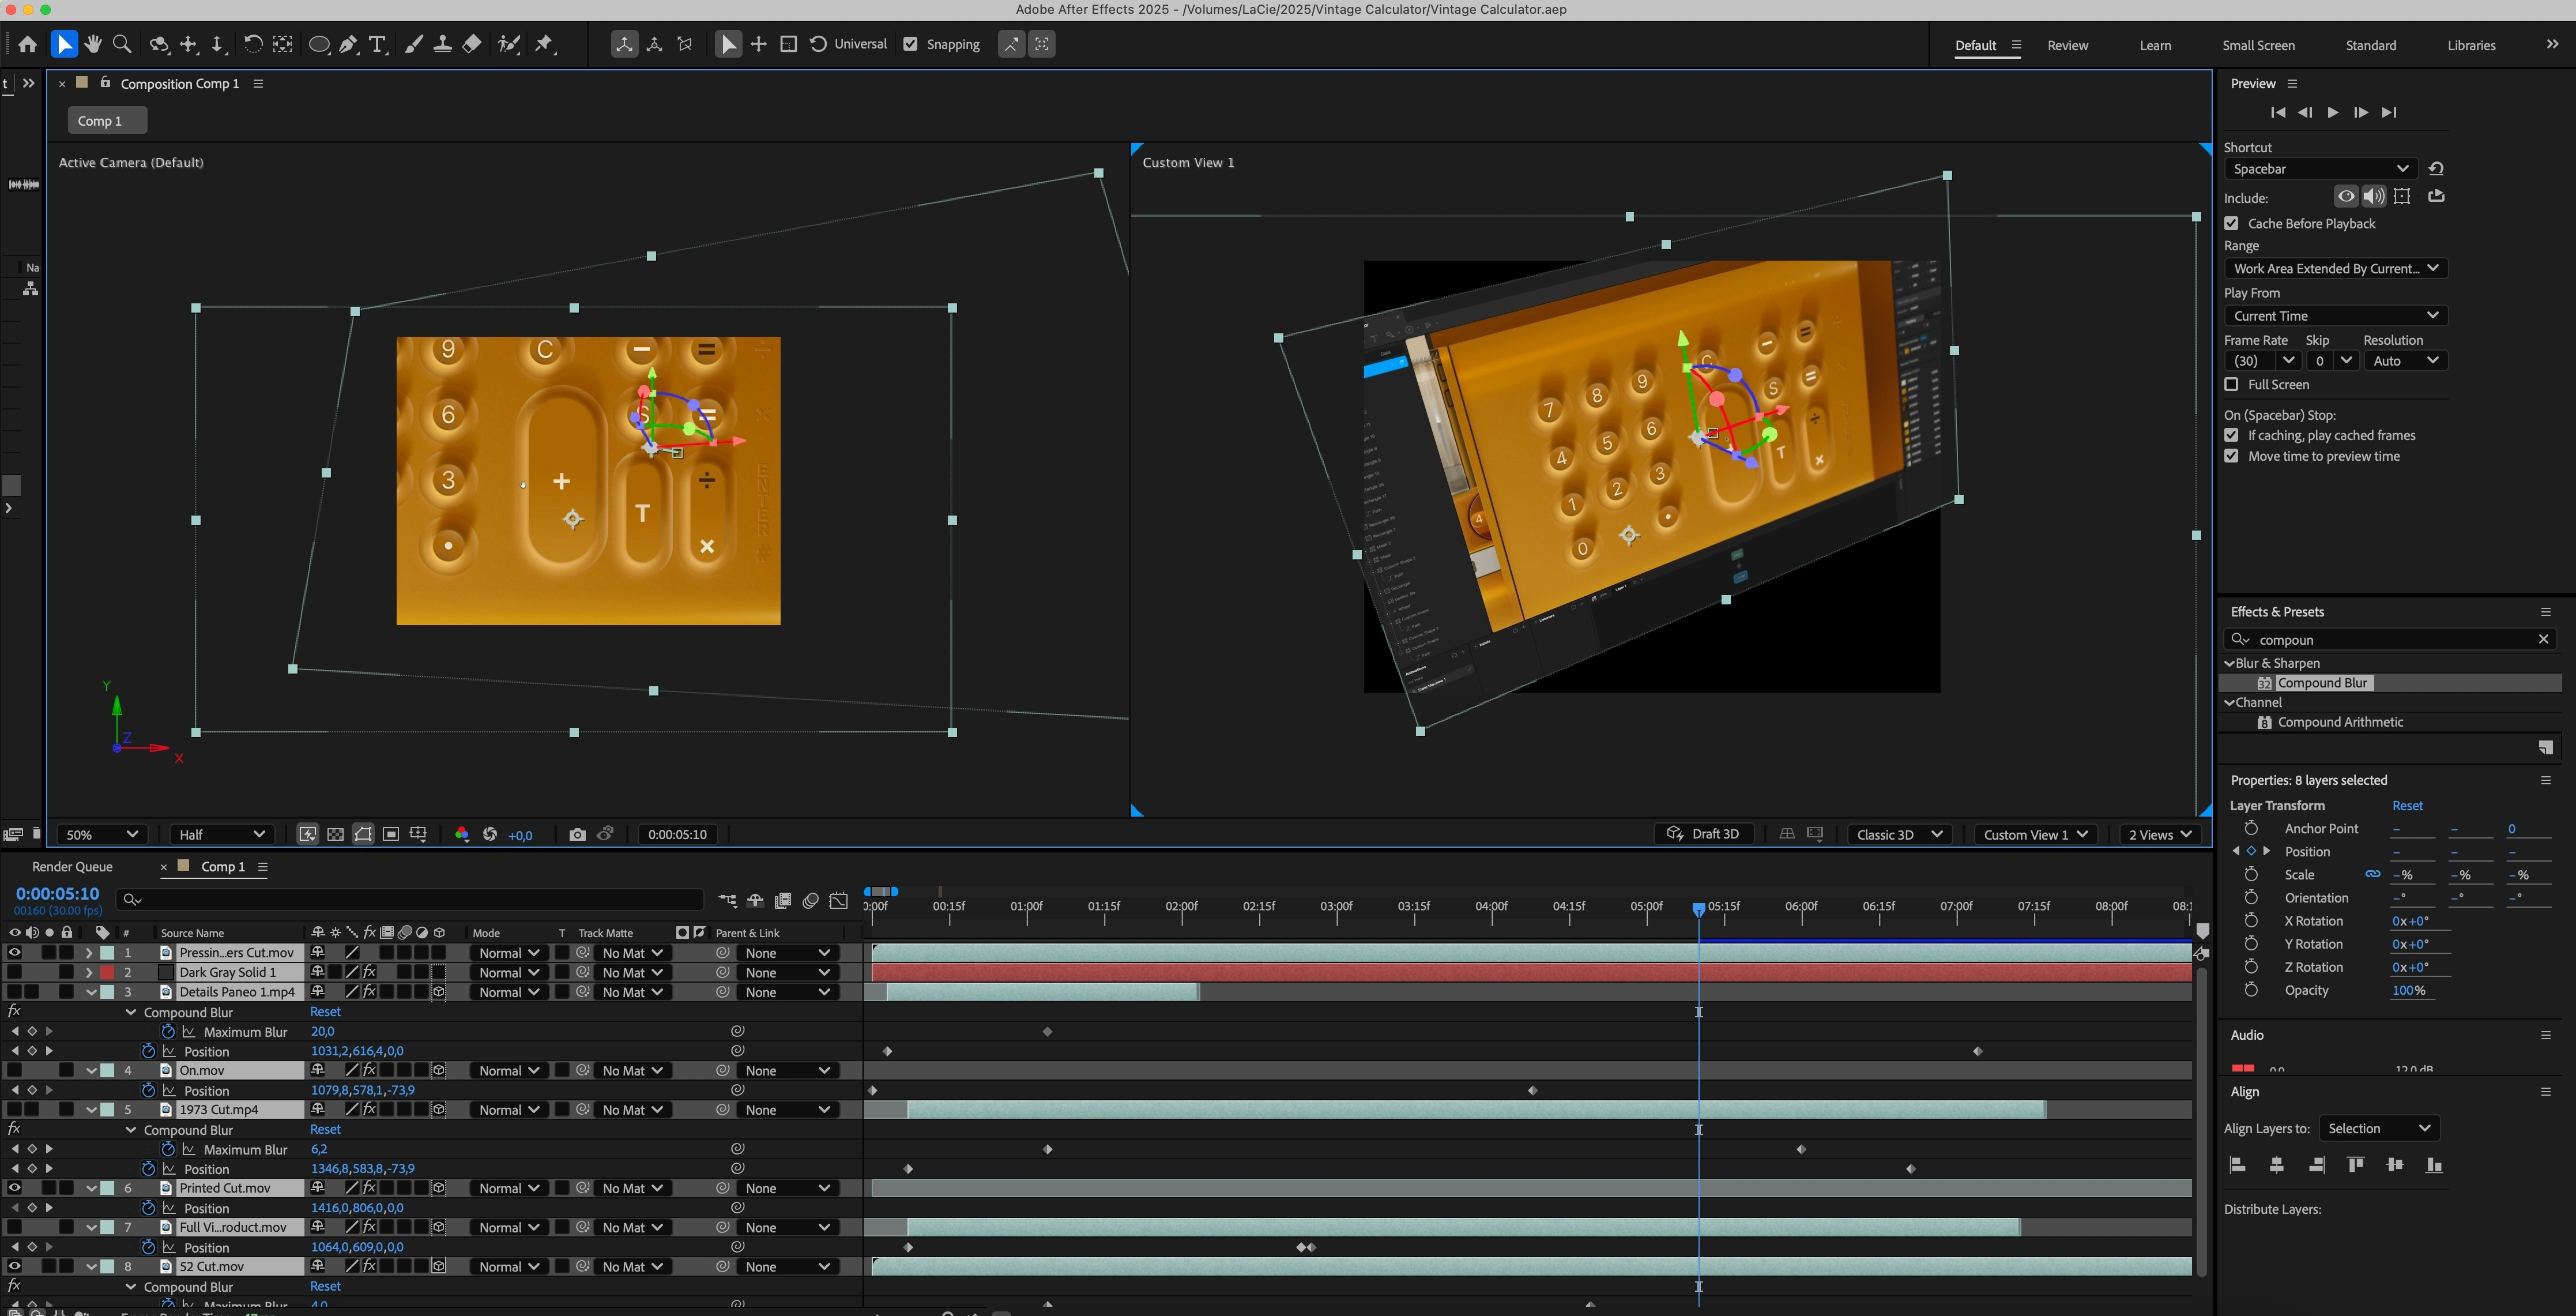Select the Hand tool in toolbar
Image resolution: width=2576 pixels, height=1316 pixels.
(x=93, y=44)
